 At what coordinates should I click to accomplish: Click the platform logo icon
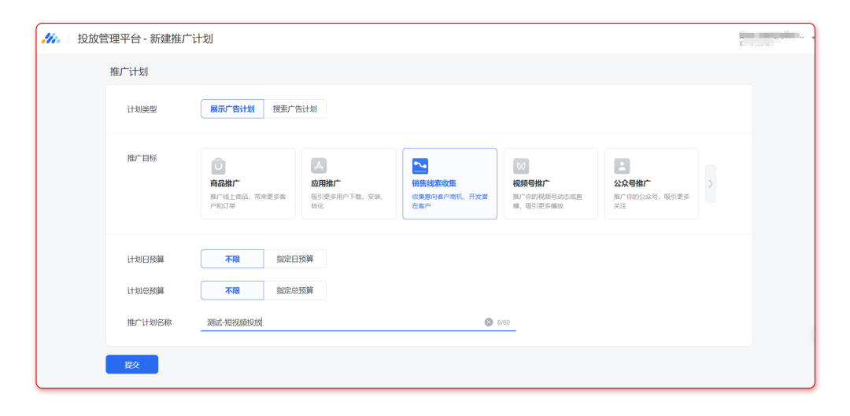[51, 39]
